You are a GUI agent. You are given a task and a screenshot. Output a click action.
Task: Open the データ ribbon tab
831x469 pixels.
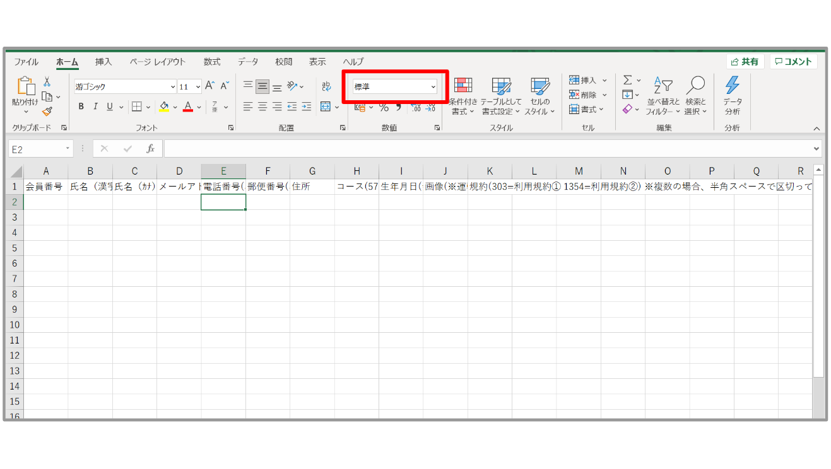[x=248, y=62]
